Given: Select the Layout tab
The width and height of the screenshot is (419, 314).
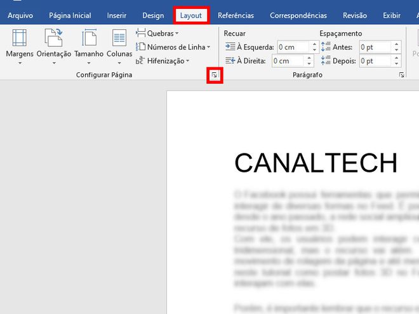Looking at the screenshot, I should 191,15.
